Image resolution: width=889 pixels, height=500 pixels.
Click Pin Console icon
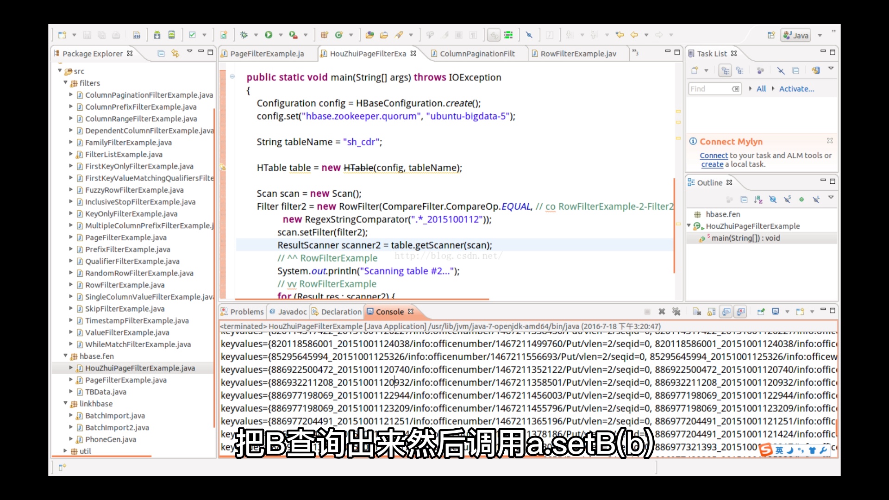pyautogui.click(x=761, y=312)
